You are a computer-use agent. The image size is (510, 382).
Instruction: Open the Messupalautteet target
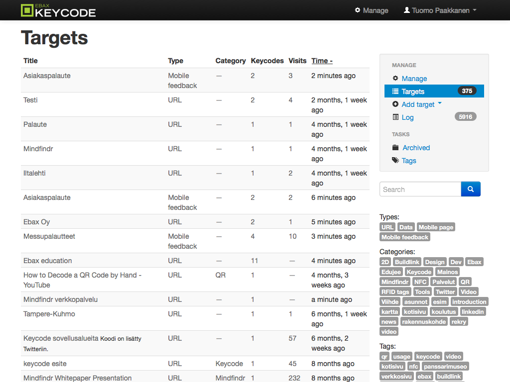click(x=49, y=236)
